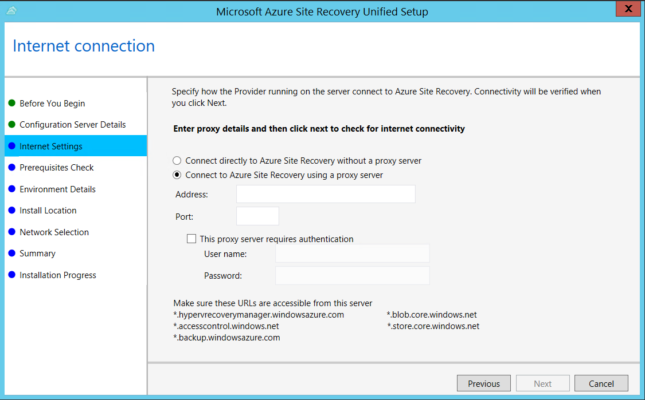Image resolution: width=645 pixels, height=400 pixels.
Task: Click the Previous button
Action: pyautogui.click(x=483, y=383)
